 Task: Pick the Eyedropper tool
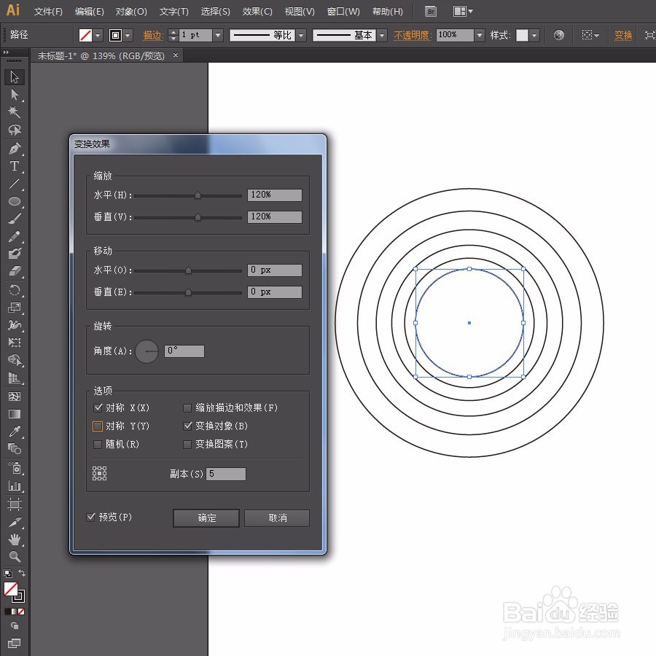coord(15,431)
